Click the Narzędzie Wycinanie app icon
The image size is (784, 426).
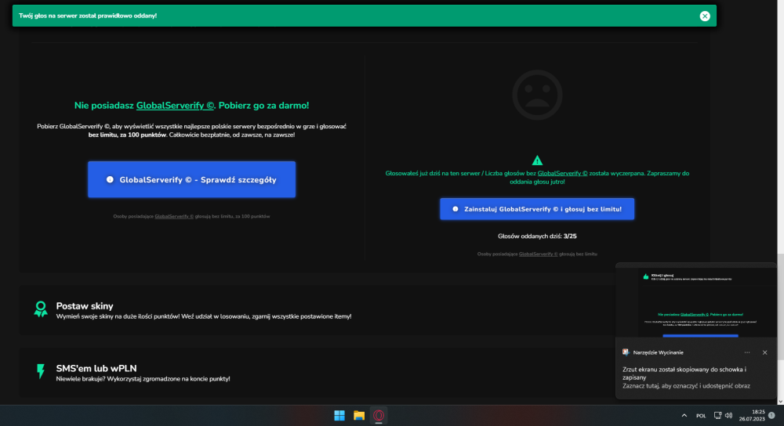pyautogui.click(x=626, y=352)
